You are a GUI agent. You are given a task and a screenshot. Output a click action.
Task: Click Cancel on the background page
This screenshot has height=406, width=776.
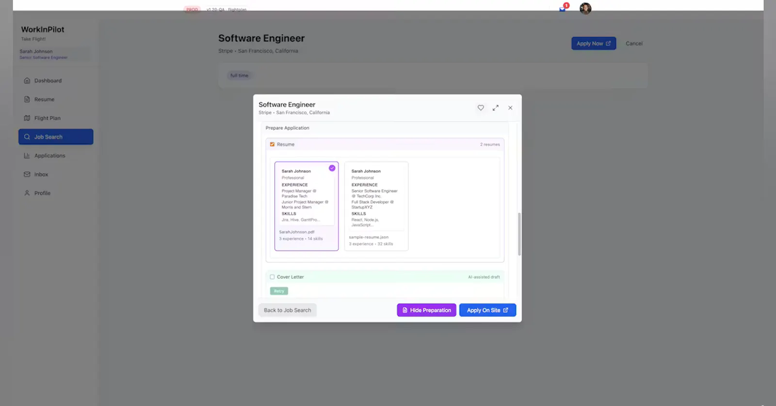click(634, 44)
